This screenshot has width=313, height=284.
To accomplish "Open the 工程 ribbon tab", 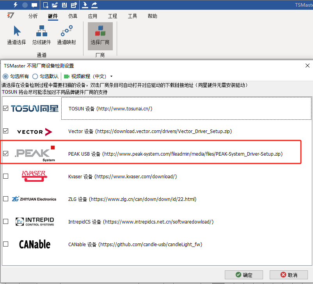I will [x=112, y=16].
